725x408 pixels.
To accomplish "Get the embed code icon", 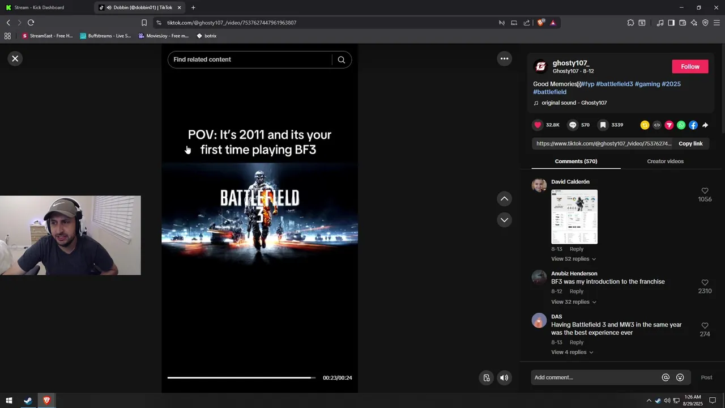I will pos(657,125).
